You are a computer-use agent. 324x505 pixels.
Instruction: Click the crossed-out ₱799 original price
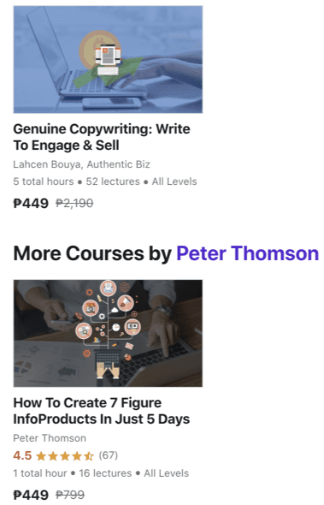coord(70,495)
